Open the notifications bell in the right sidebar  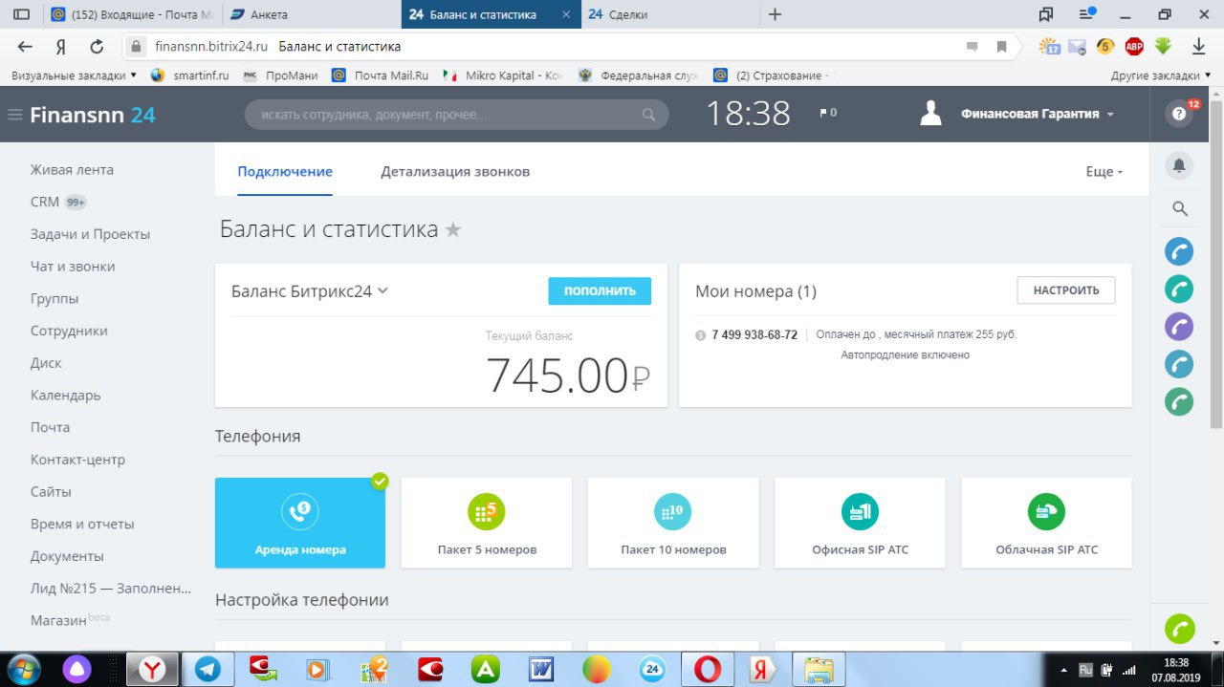point(1179,165)
